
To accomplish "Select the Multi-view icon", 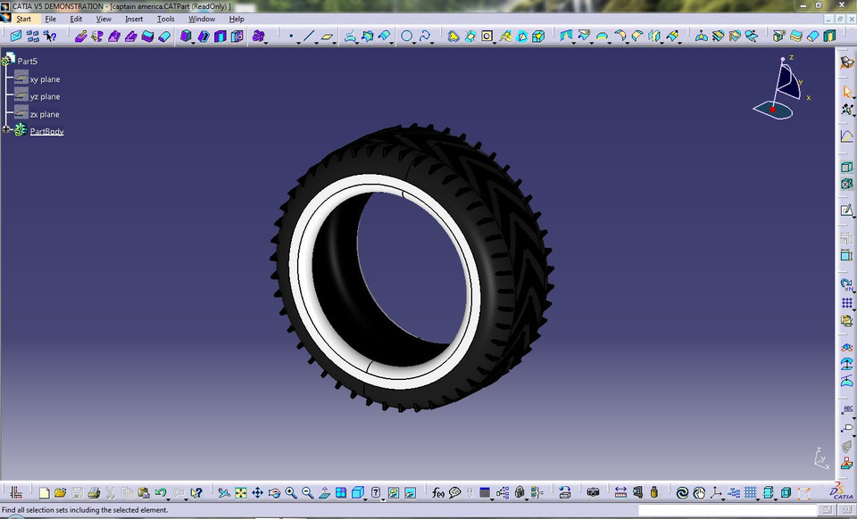I will tap(340, 491).
